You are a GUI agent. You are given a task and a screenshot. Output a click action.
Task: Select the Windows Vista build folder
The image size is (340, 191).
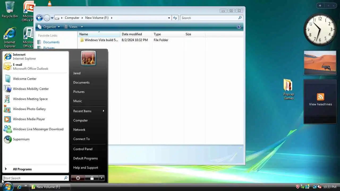pyautogui.click(x=99, y=40)
